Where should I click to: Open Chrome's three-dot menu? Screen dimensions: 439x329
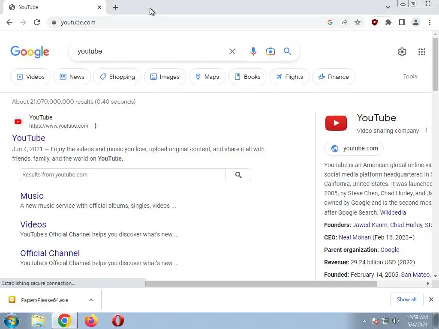pyautogui.click(x=430, y=22)
